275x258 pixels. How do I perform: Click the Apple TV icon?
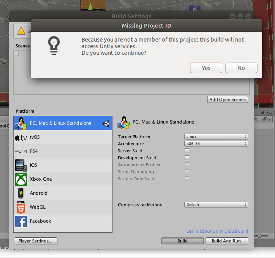click(21, 138)
